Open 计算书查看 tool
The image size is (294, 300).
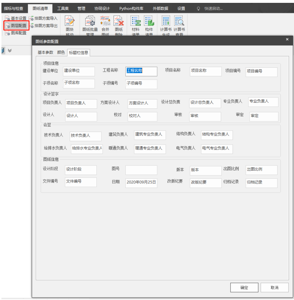(179, 22)
